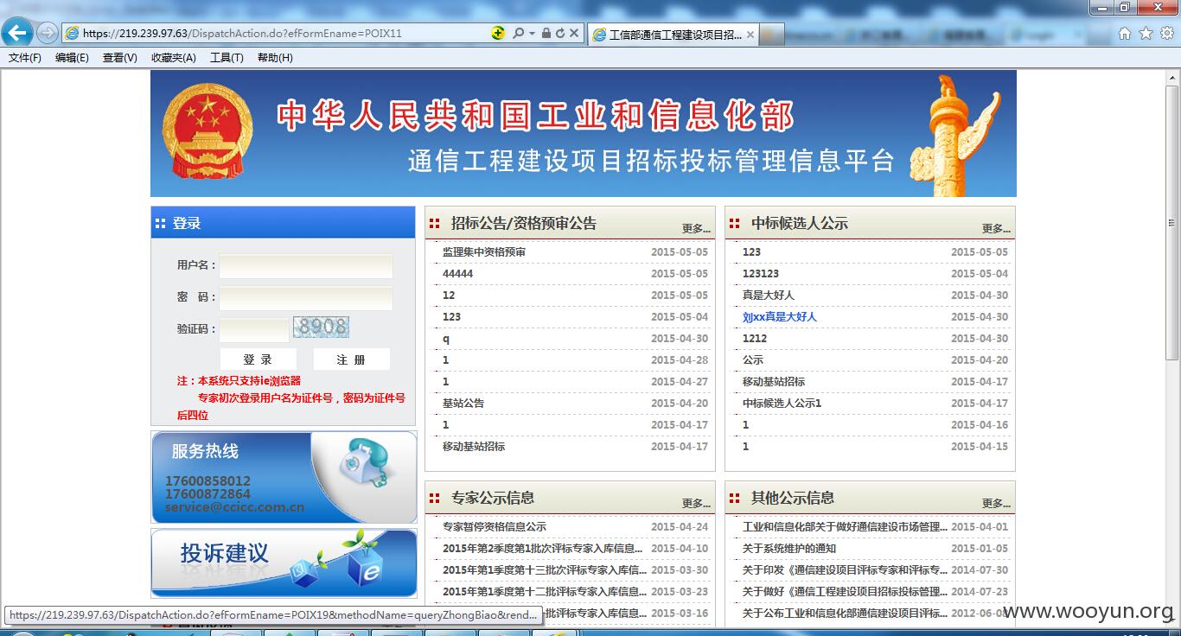Close the 工信部通信工程建设项目招 tab

coord(750,35)
